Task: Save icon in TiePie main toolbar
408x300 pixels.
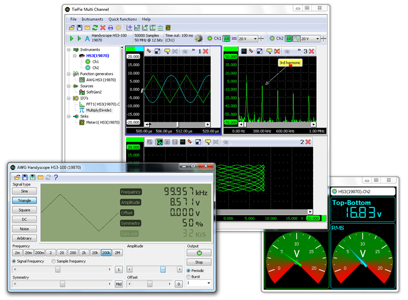Action: [80, 27]
